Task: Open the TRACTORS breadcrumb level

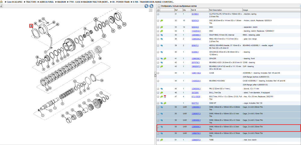Action: tap(31, 2)
